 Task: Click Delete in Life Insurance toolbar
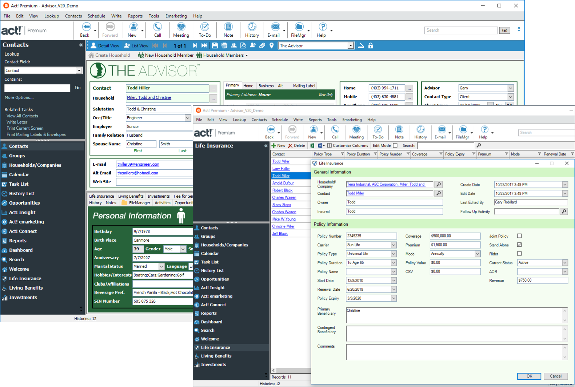297,146
